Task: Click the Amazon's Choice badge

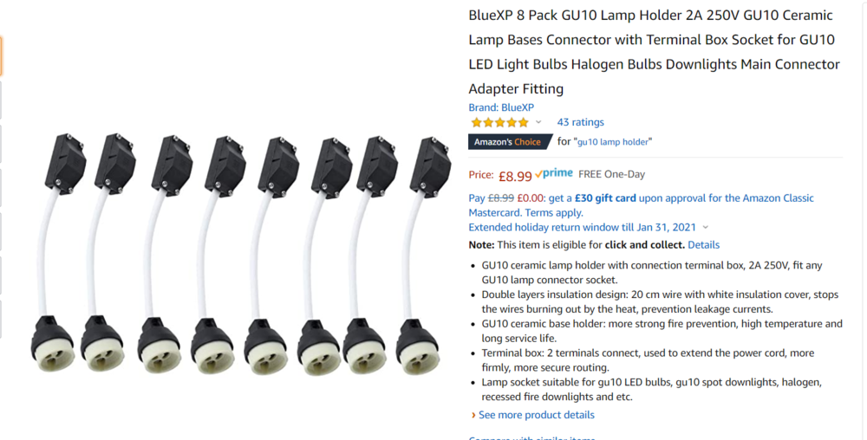Action: tap(510, 142)
